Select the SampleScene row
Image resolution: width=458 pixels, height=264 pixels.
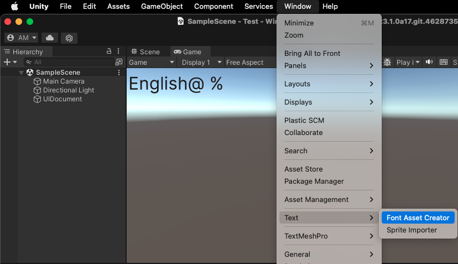point(64,72)
